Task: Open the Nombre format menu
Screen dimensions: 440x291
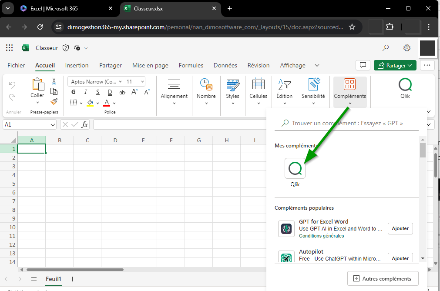Action: tap(206, 92)
